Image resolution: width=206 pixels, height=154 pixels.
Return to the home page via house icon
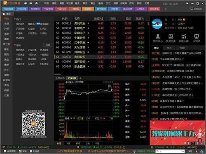coord(36,3)
